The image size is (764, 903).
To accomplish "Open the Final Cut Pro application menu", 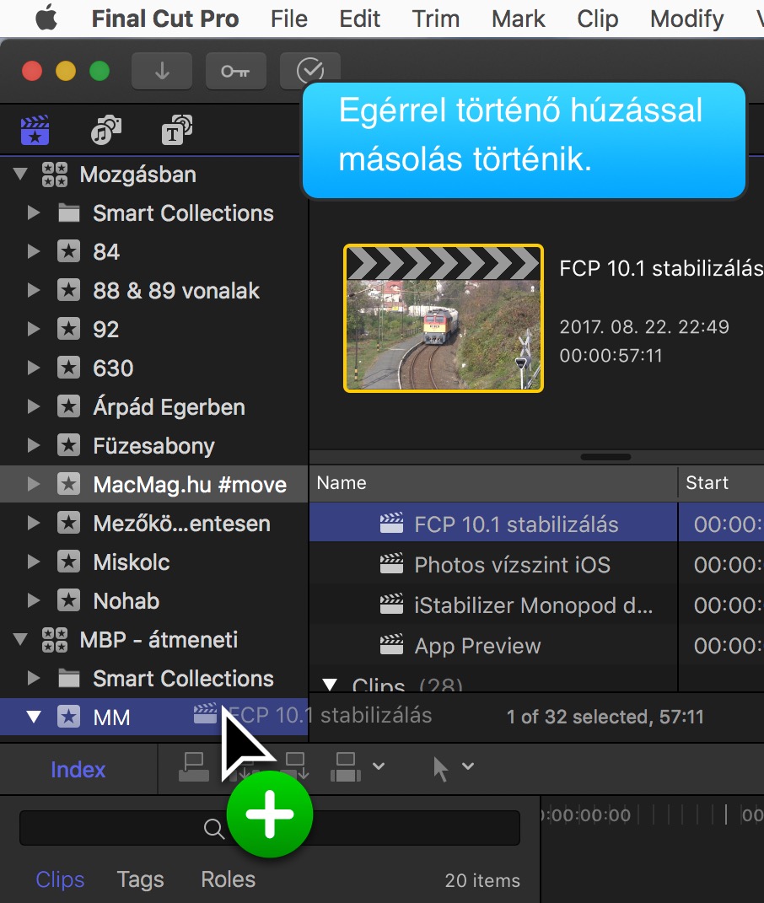I will point(164,19).
